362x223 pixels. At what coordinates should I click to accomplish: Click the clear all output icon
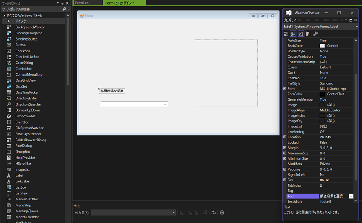point(205,213)
